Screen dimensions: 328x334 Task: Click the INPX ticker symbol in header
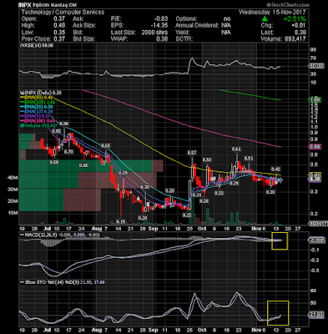click(25, 5)
